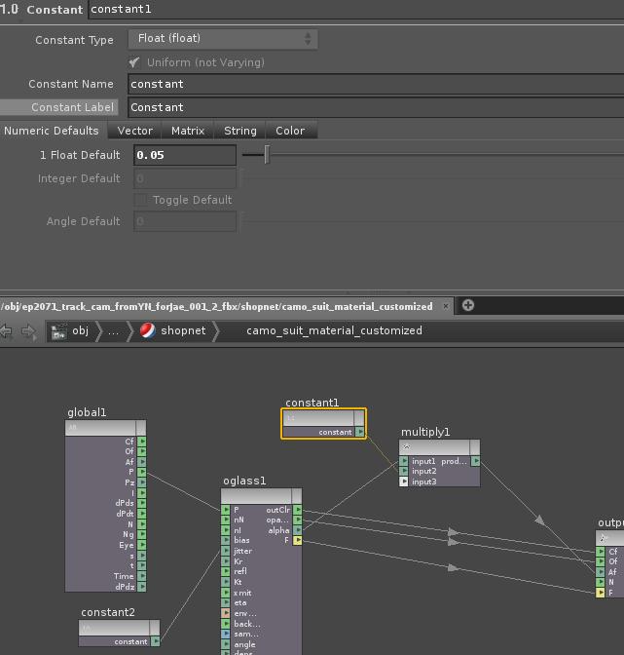Expand the ellipsis path segment
Viewport: 624px width, 655px height.
[114, 331]
